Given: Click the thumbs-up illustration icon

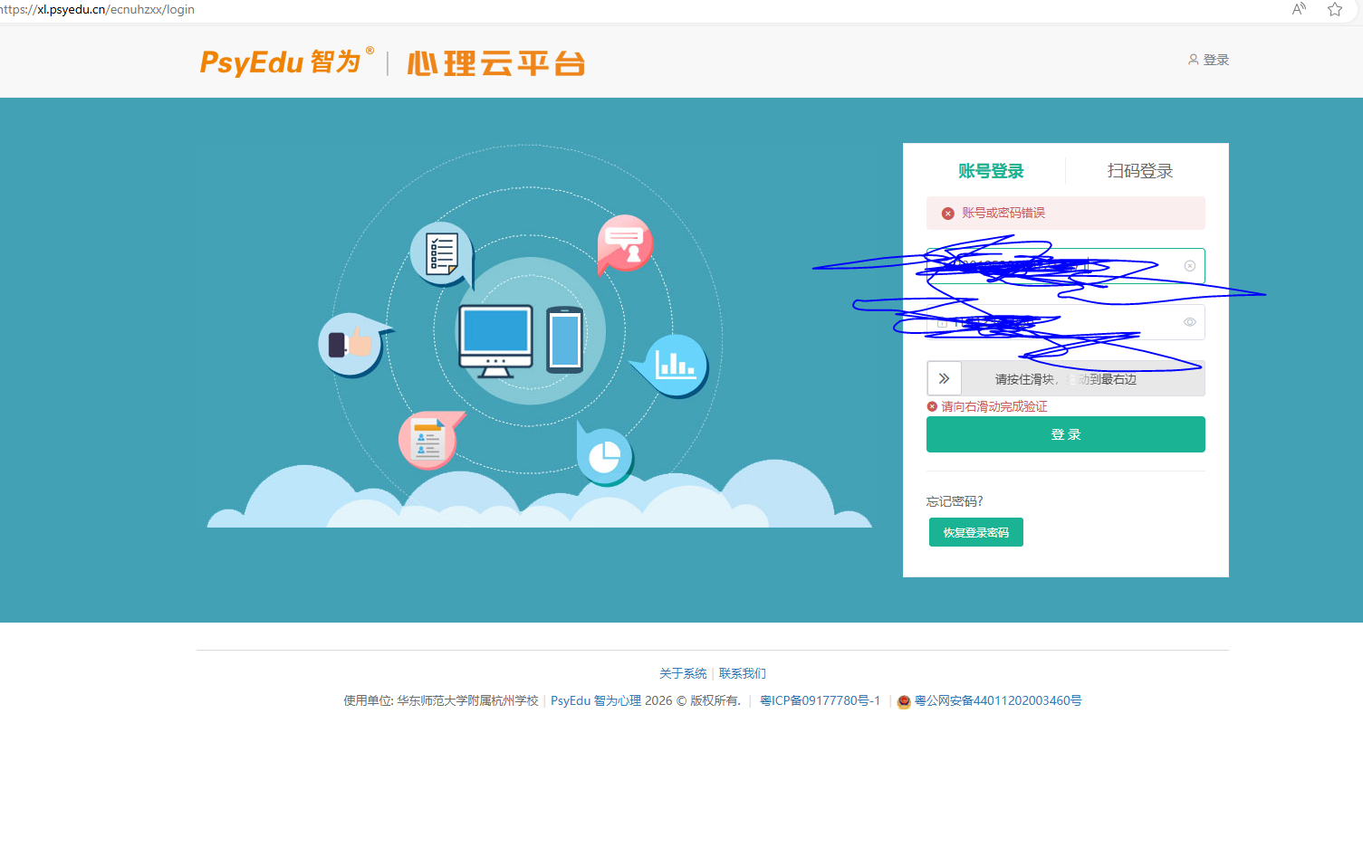Looking at the screenshot, I should point(352,345).
